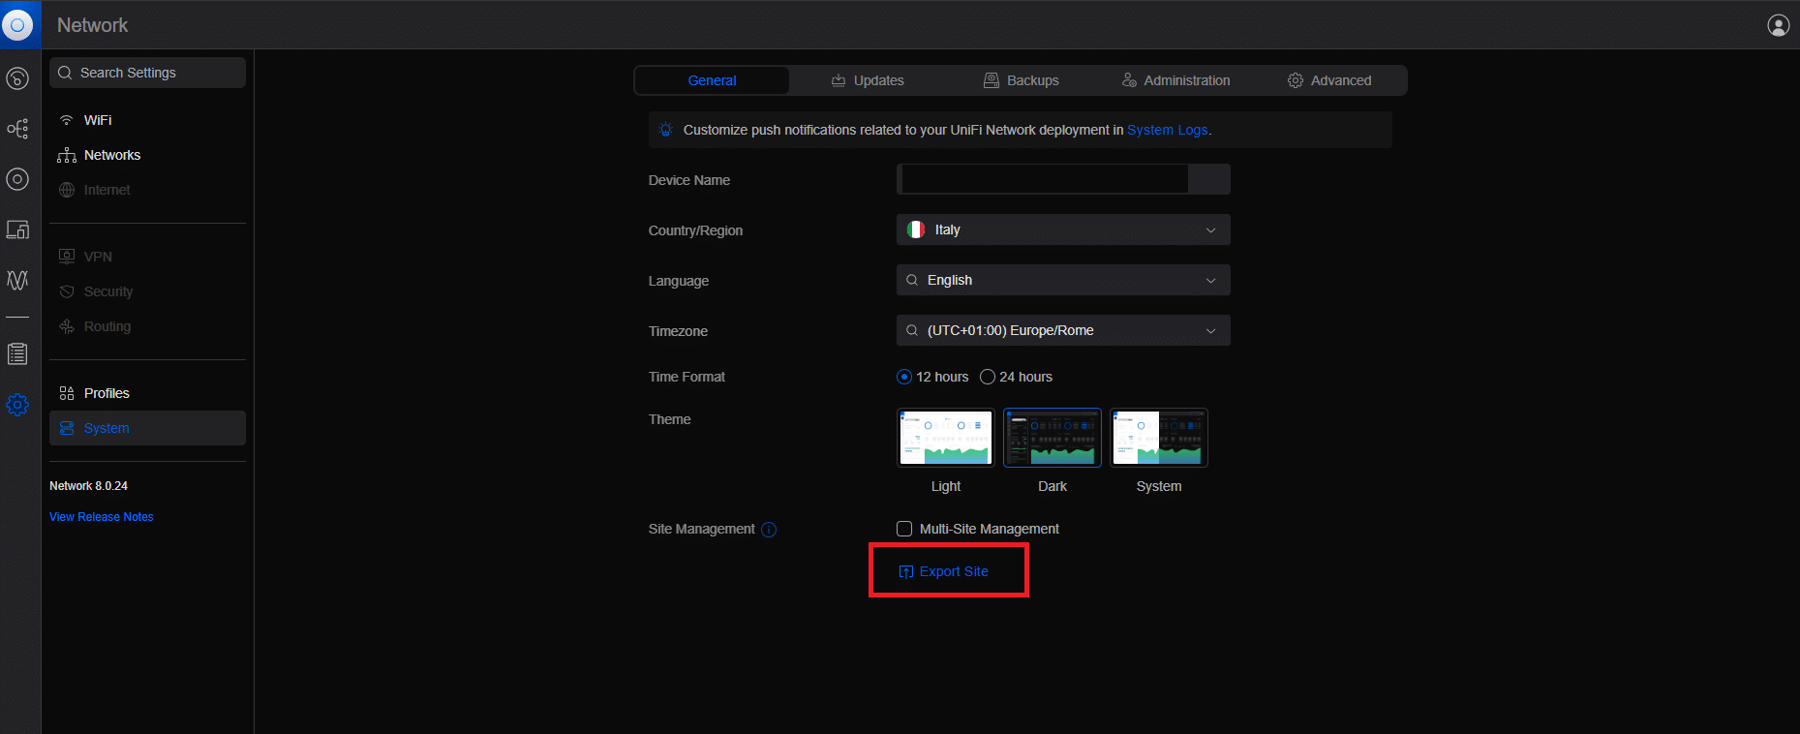Open the Topology view icon
Viewport: 1800px width, 734px height.
[x=17, y=129]
